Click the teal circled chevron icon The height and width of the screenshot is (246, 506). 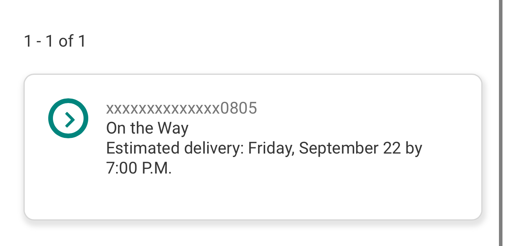pyautogui.click(x=68, y=118)
